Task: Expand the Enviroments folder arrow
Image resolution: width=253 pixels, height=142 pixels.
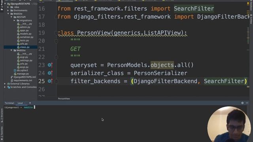Action: click(x=8, y=11)
